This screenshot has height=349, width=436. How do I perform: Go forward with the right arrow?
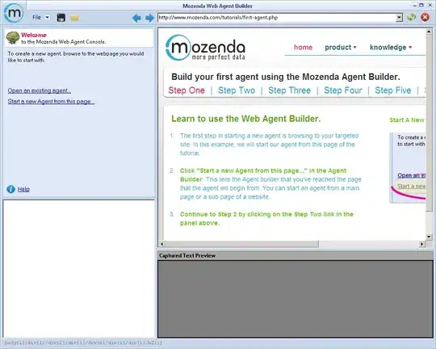point(149,18)
